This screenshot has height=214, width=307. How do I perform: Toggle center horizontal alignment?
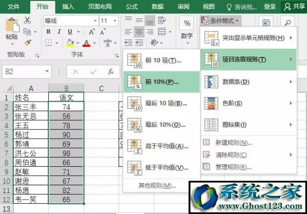[x=139, y=31]
